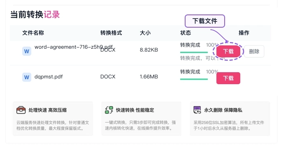Click the progress bar in word-agreement row
288x163 pixels.
click(x=194, y=52)
